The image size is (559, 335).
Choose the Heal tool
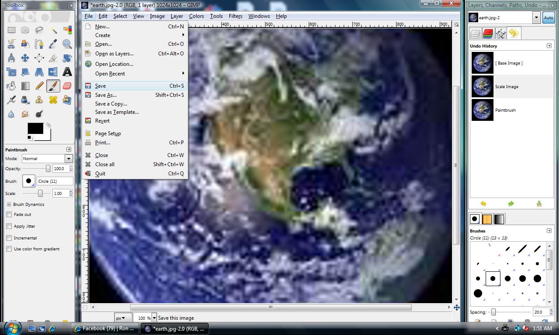pyautogui.click(x=53, y=100)
